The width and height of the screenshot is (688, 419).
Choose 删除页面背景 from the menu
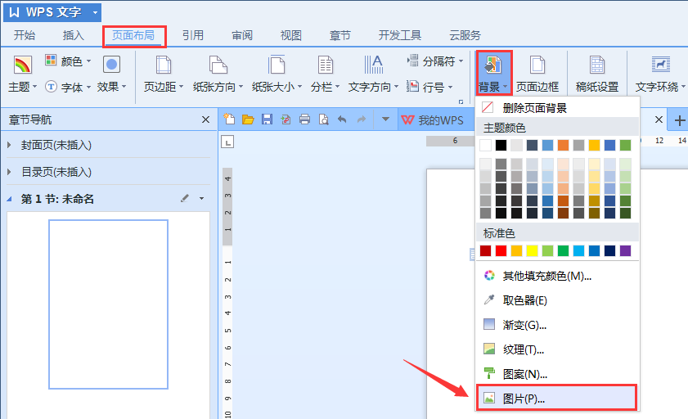click(x=557, y=107)
